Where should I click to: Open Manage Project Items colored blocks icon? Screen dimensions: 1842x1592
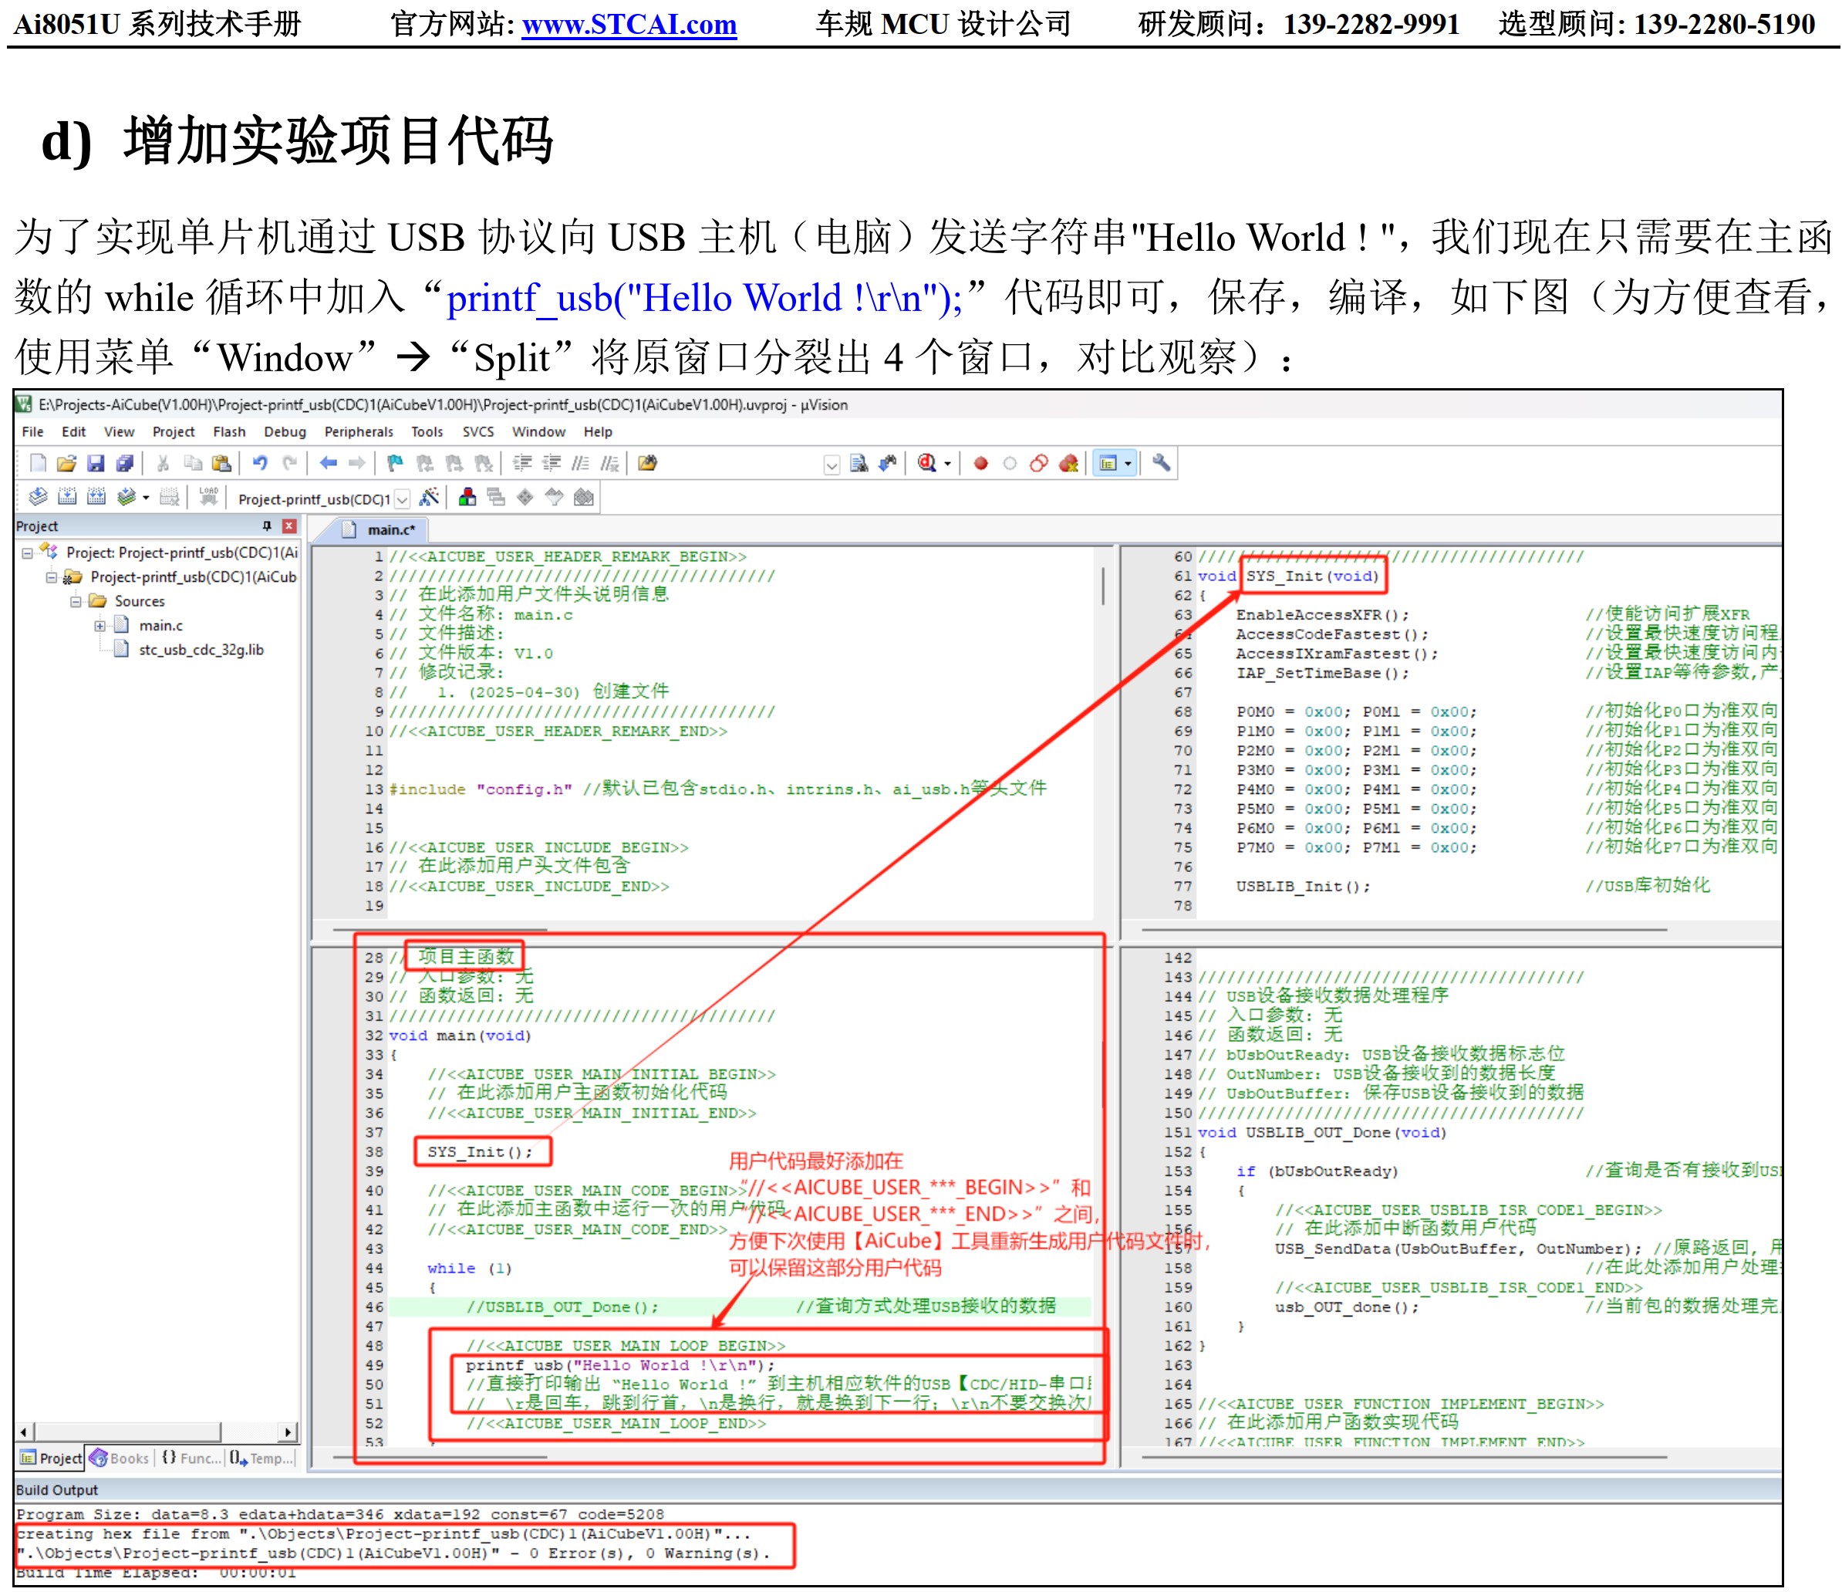(x=467, y=497)
